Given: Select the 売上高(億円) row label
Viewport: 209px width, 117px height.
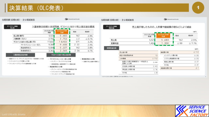Looking at the screenshot, I should [19, 36].
